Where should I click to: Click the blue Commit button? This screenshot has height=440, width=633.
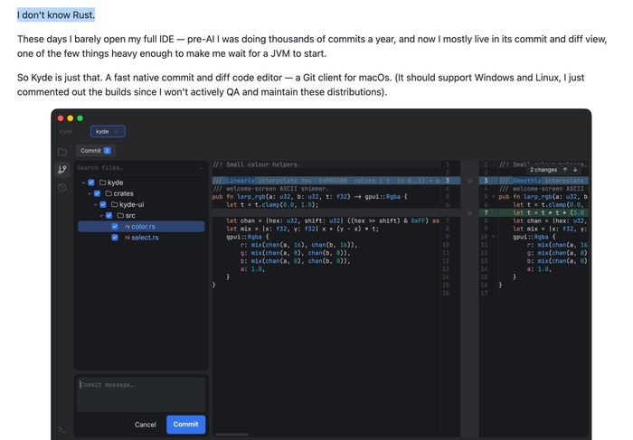pyautogui.click(x=185, y=425)
